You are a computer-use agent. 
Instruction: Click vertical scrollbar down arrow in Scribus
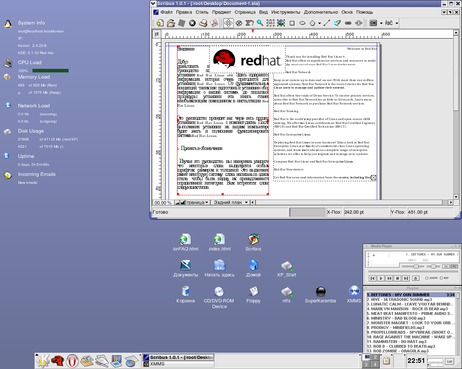(456, 197)
